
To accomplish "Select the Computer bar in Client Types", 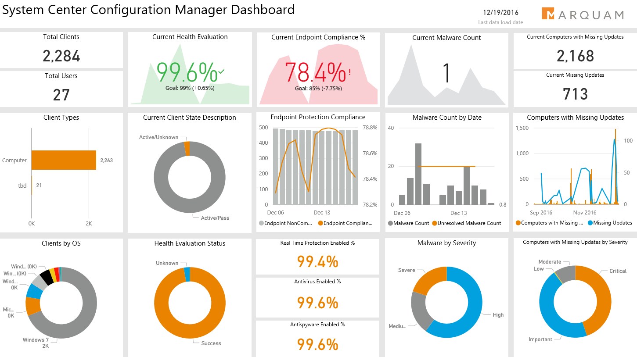I will (x=64, y=160).
